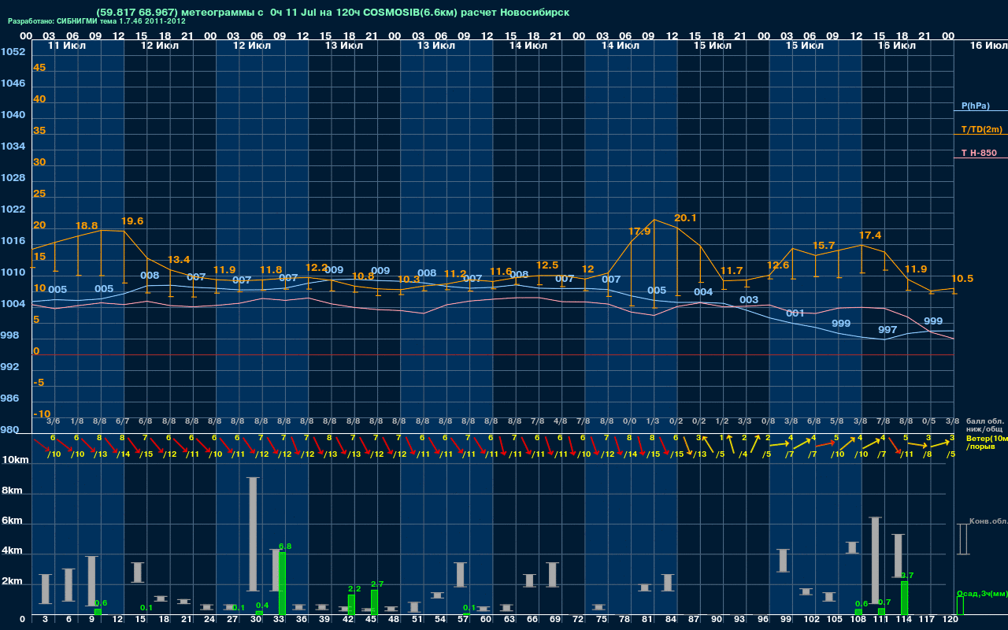Screen dimensions: 1008x630
Task: Click the tall gray cloud bar at hour 30
Action: point(253,534)
